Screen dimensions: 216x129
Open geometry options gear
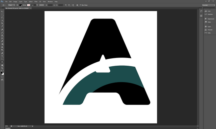(x=77, y=5)
